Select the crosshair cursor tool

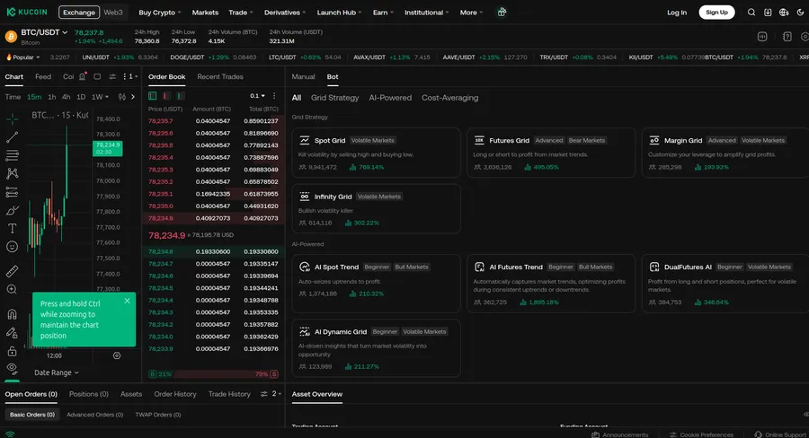12,118
